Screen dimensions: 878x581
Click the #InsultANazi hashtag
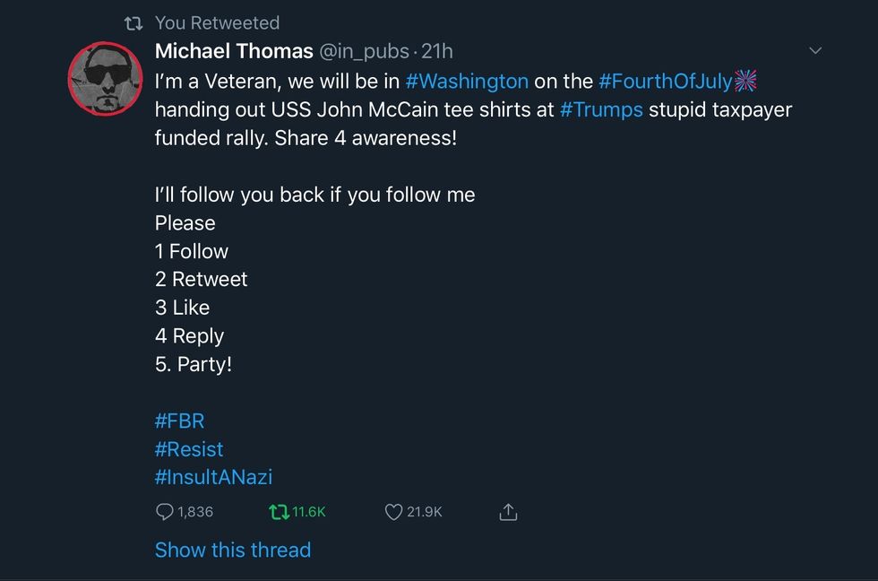[213, 478]
